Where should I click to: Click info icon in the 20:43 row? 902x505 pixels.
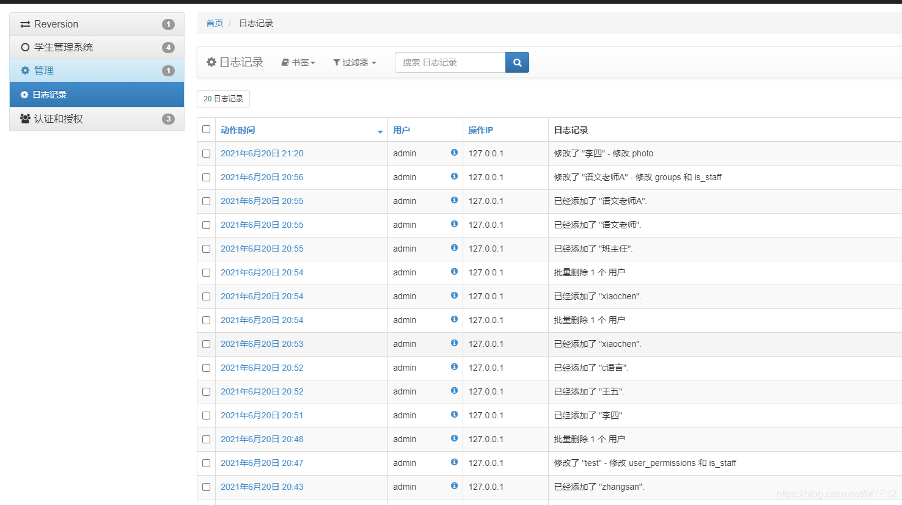point(454,486)
